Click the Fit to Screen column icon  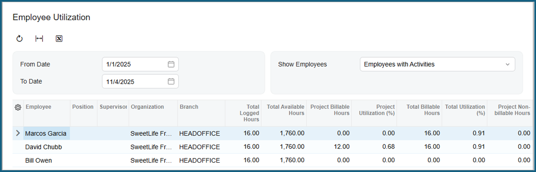39,39
